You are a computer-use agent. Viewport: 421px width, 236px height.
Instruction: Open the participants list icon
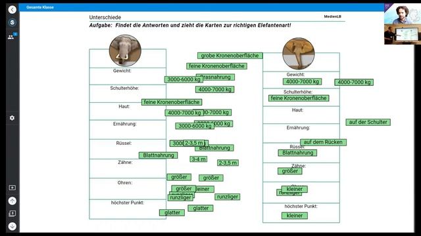[11, 37]
